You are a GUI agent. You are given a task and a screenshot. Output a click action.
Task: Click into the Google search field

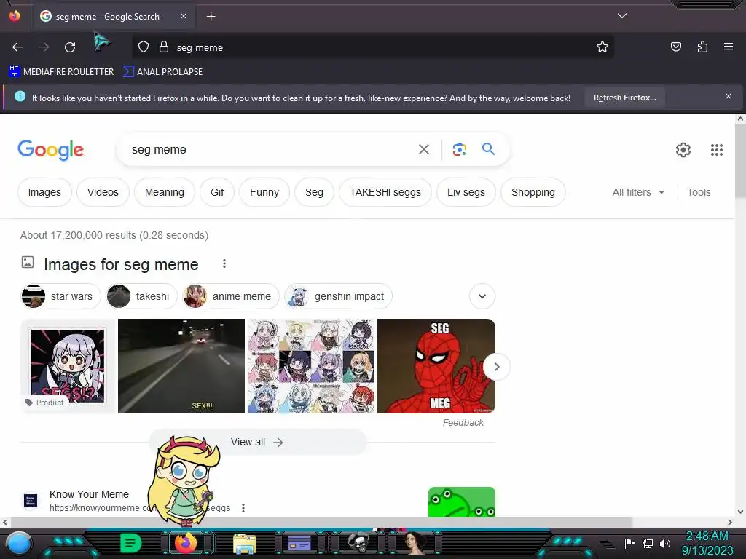pos(271,149)
